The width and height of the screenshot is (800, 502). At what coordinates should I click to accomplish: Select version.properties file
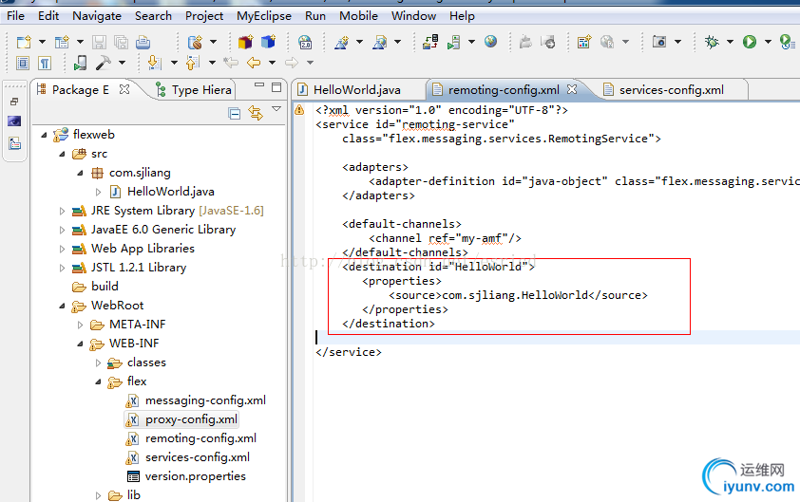(196, 476)
